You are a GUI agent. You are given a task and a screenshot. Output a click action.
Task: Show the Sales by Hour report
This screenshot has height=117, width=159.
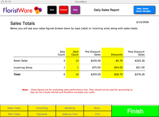tap(70, 114)
